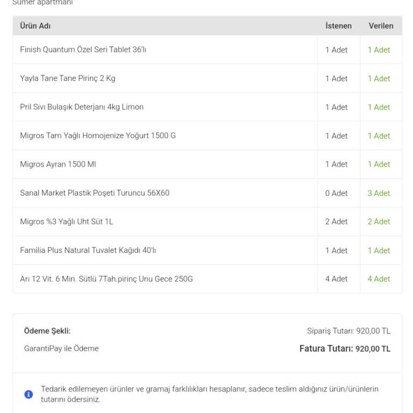
Task: Click GarantiPay ile Ödeme text
Action: coord(61,348)
